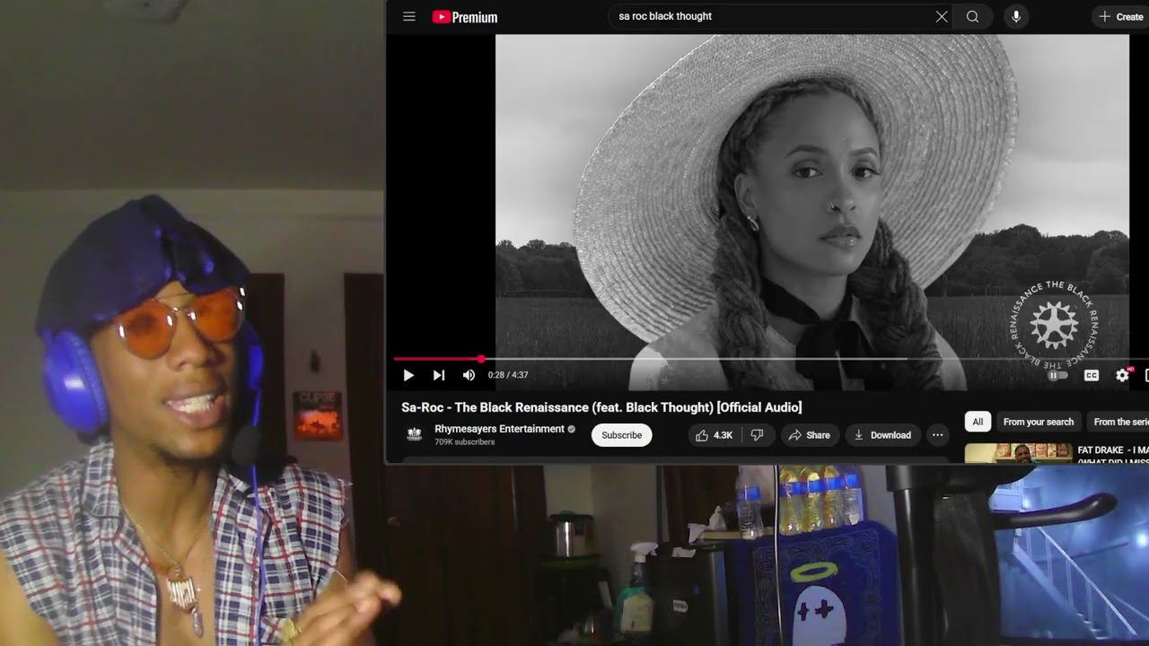1149x646 pixels.
Task: Dislike the video thumbs-down
Action: point(758,435)
